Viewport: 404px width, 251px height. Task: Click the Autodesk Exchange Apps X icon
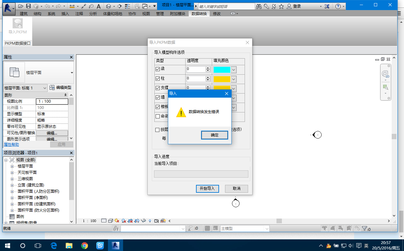[x=327, y=6]
